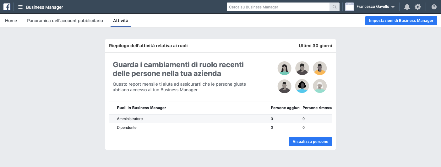Click the Dipendente persone rimosse value

304,128
